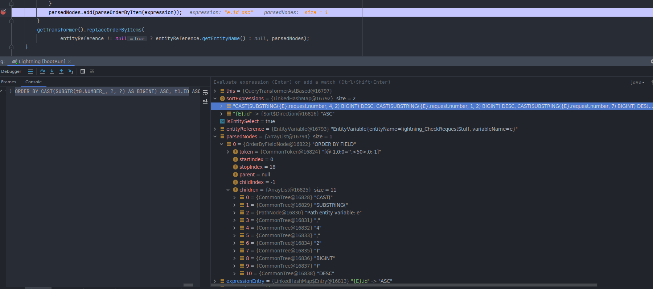Collapse the sortExpressions node
Screen dimensions: 653x289
pyautogui.click(x=215, y=99)
